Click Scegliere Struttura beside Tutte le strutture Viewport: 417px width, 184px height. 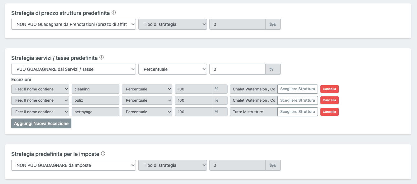(x=297, y=112)
